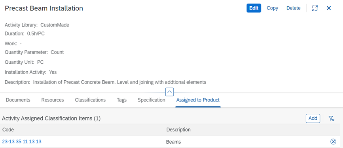Click the Precast Beam Installation title
The image size is (343, 148).
(x=44, y=8)
